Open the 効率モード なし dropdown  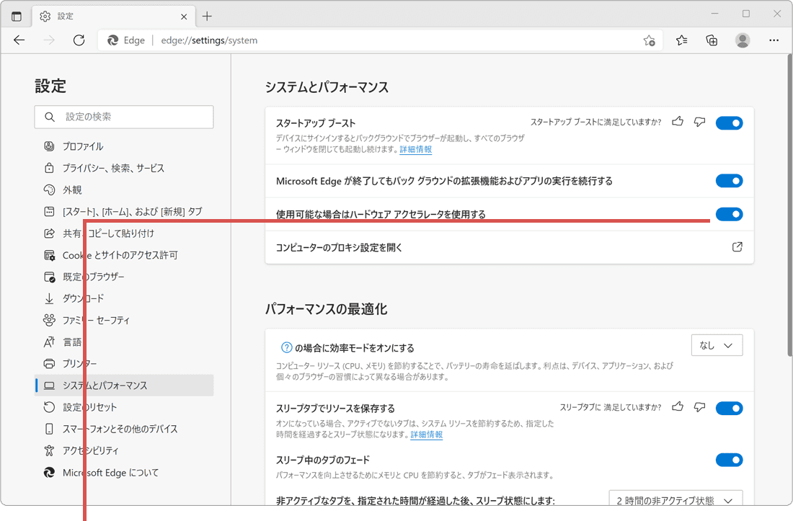point(717,345)
